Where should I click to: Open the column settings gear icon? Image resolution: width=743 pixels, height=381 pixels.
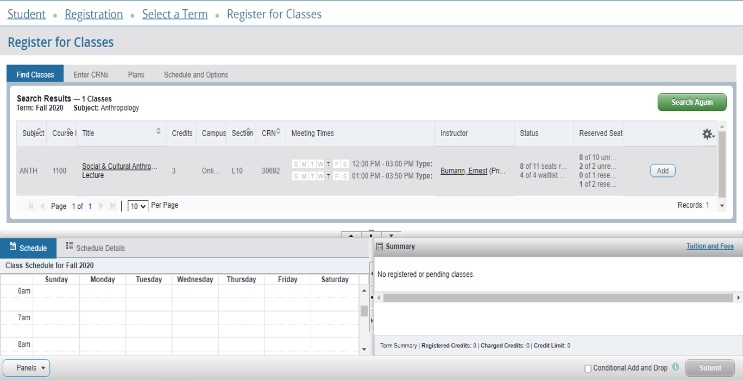707,134
